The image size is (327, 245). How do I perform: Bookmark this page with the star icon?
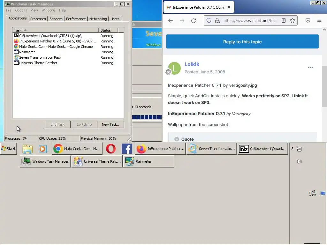click(293, 20)
